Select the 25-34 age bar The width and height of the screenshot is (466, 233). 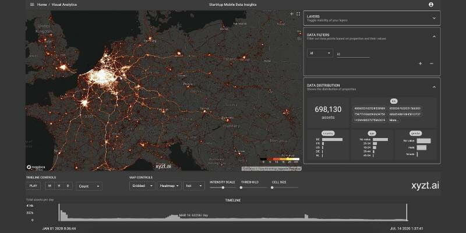(375, 143)
